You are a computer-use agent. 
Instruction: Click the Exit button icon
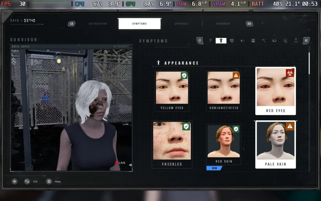(27, 182)
